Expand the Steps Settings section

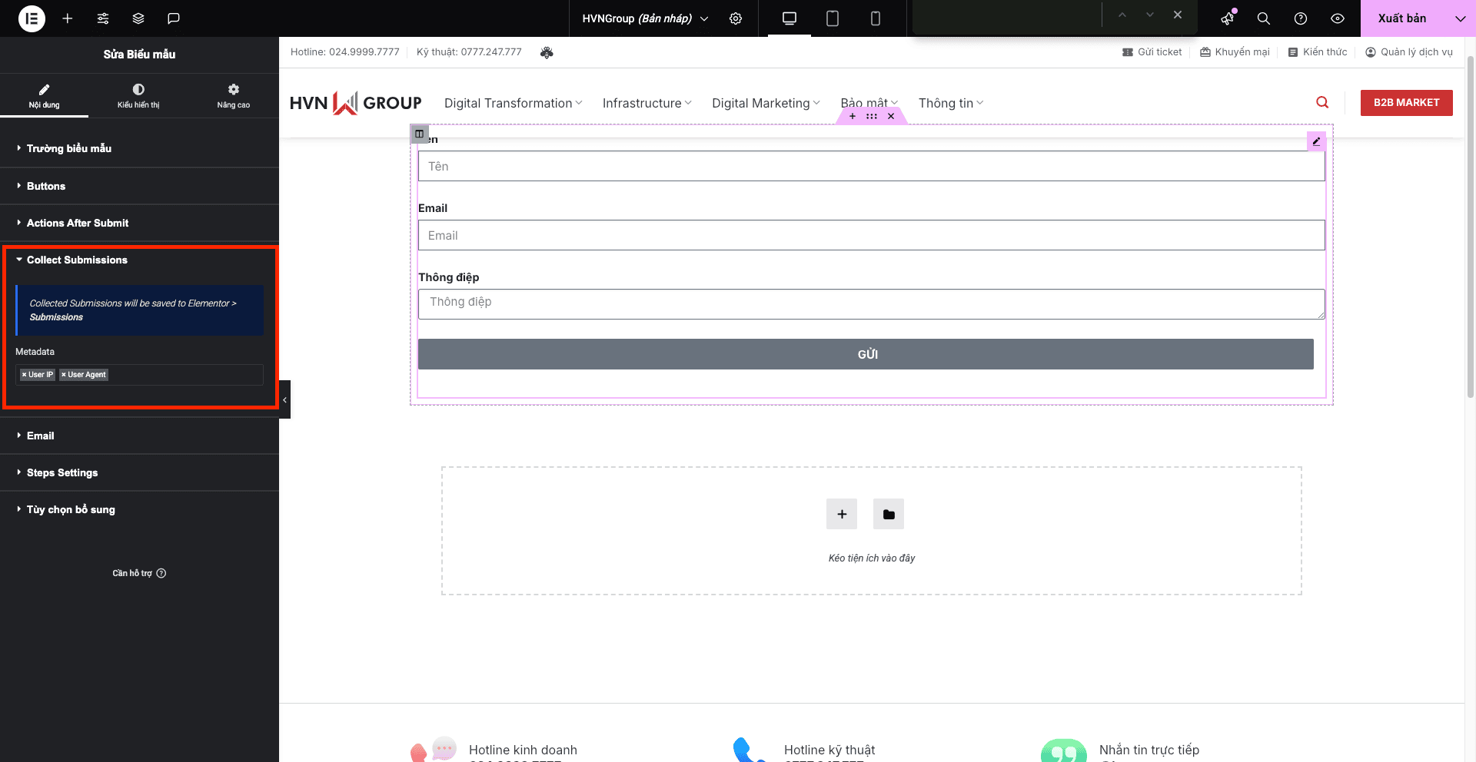click(x=62, y=472)
